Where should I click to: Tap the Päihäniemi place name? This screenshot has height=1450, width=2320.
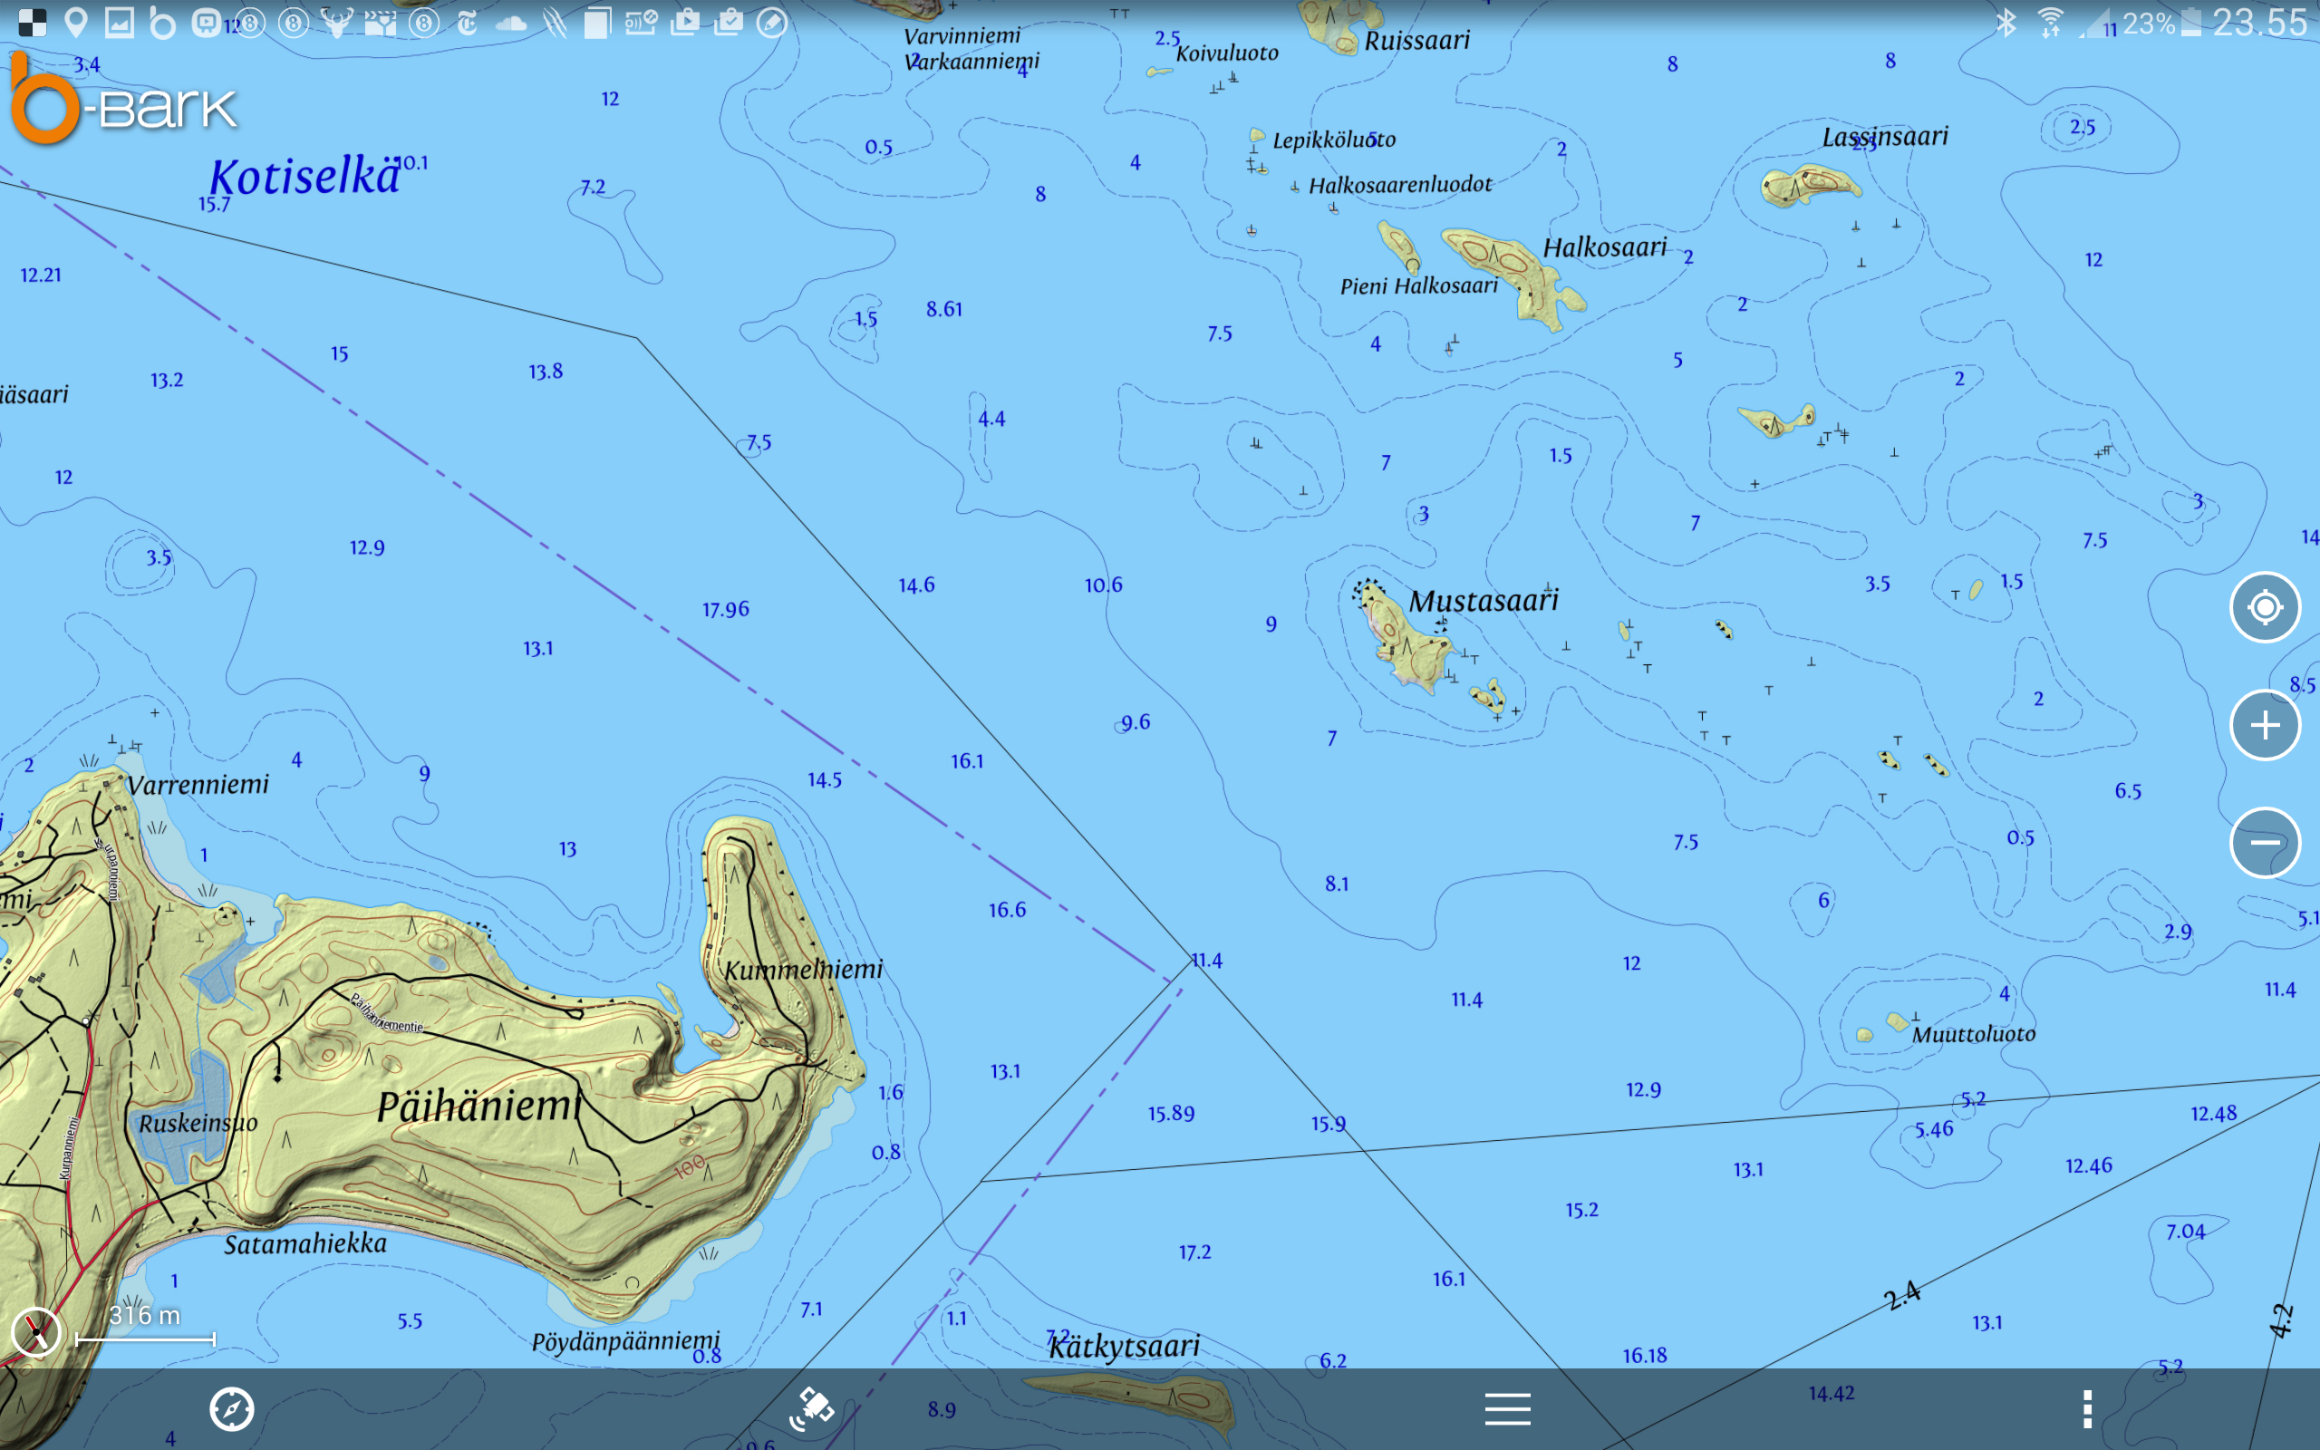click(x=478, y=1106)
